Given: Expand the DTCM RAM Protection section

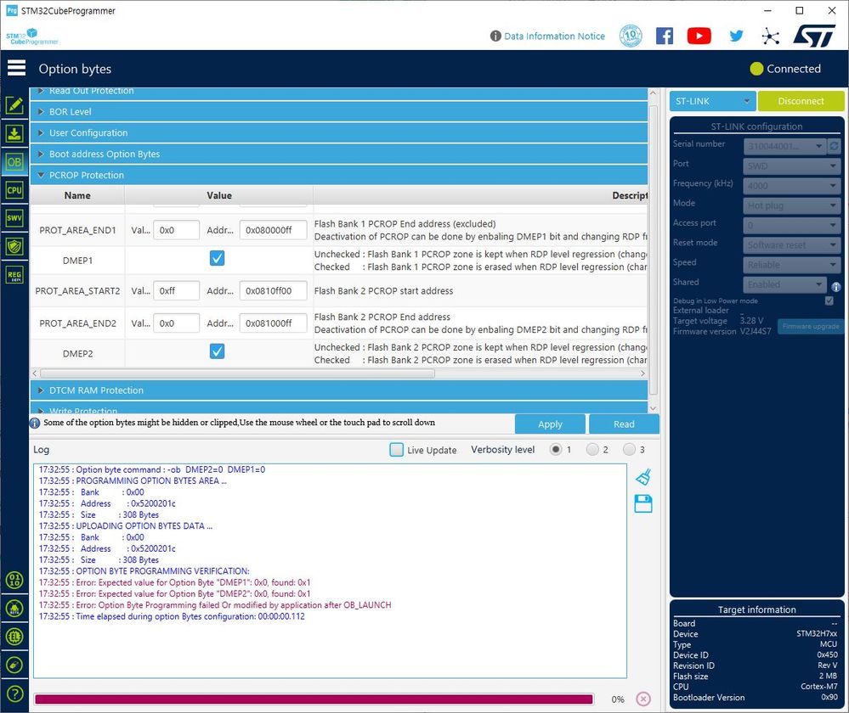Looking at the screenshot, I should pos(339,390).
